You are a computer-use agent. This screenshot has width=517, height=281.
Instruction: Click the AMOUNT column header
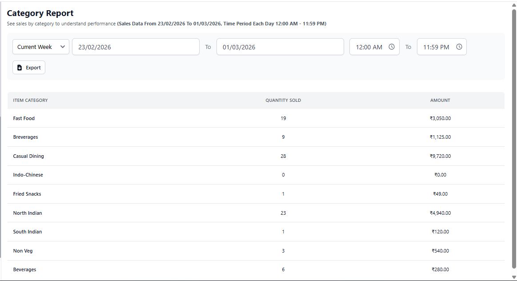pos(440,100)
